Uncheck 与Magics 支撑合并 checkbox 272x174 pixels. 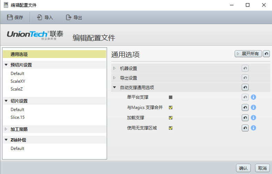[x=171, y=107]
